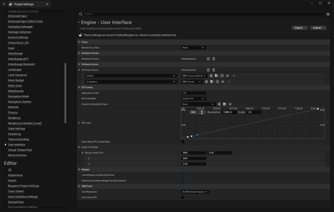Open the Font Resolution dropdown

point(195,192)
